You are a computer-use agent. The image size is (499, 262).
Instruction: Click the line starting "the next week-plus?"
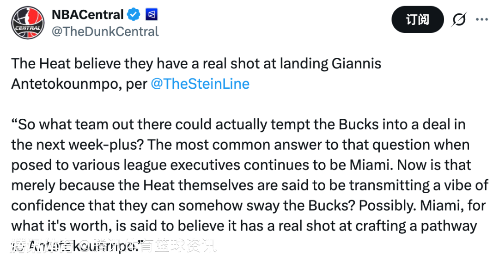pyautogui.click(x=240, y=145)
